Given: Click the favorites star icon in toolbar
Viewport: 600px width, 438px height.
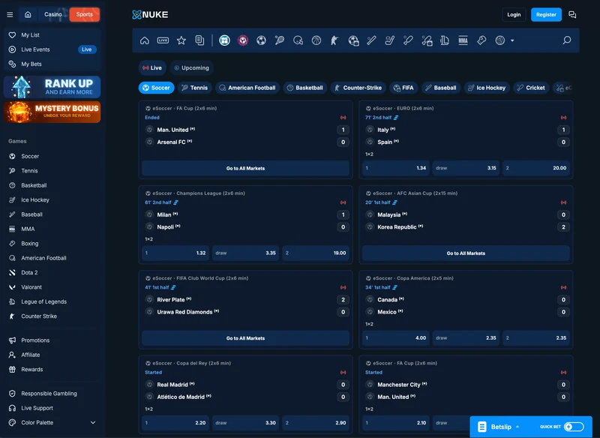Looking at the screenshot, I should [x=181, y=40].
